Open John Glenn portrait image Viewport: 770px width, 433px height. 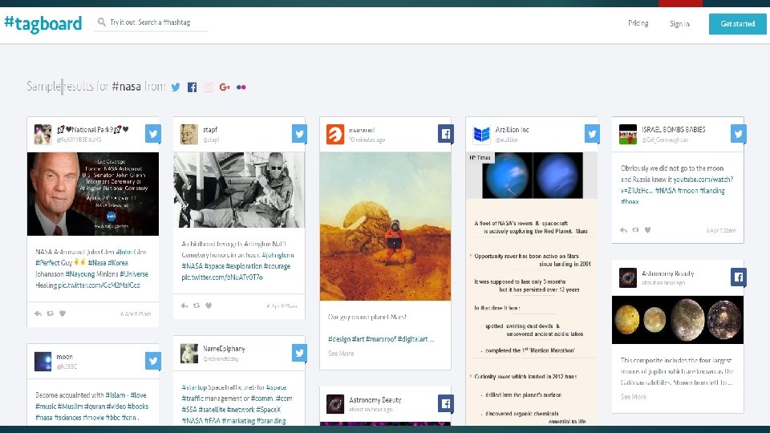(93, 194)
